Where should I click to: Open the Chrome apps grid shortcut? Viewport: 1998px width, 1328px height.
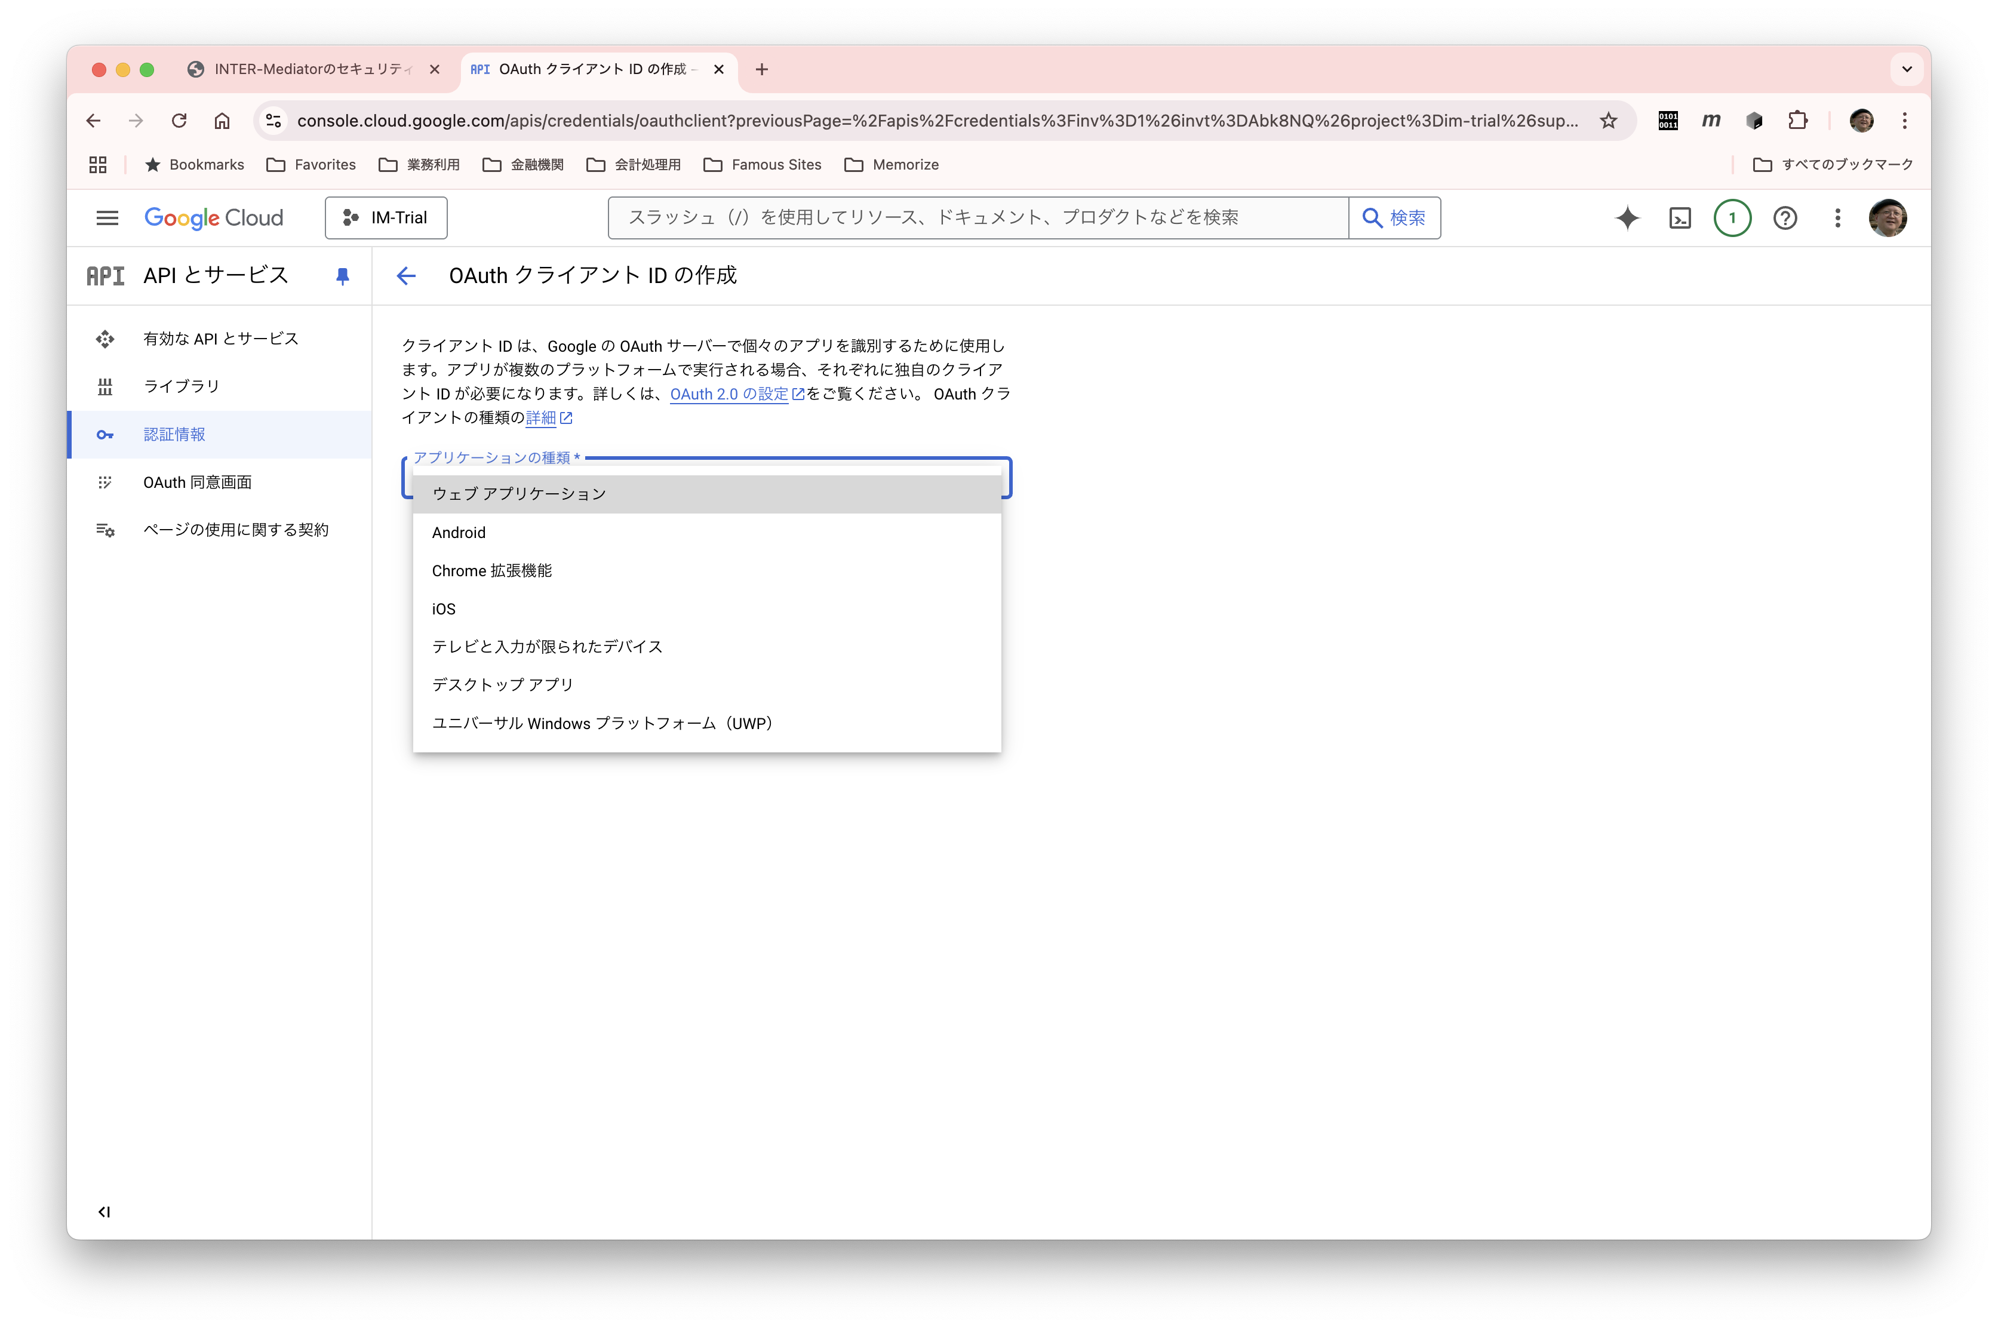[x=99, y=164]
